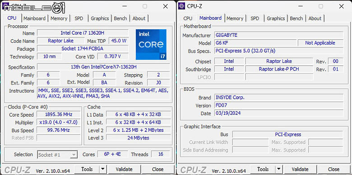
Task: Switch to the Graphics tab in the right window
Action: tap(276, 18)
